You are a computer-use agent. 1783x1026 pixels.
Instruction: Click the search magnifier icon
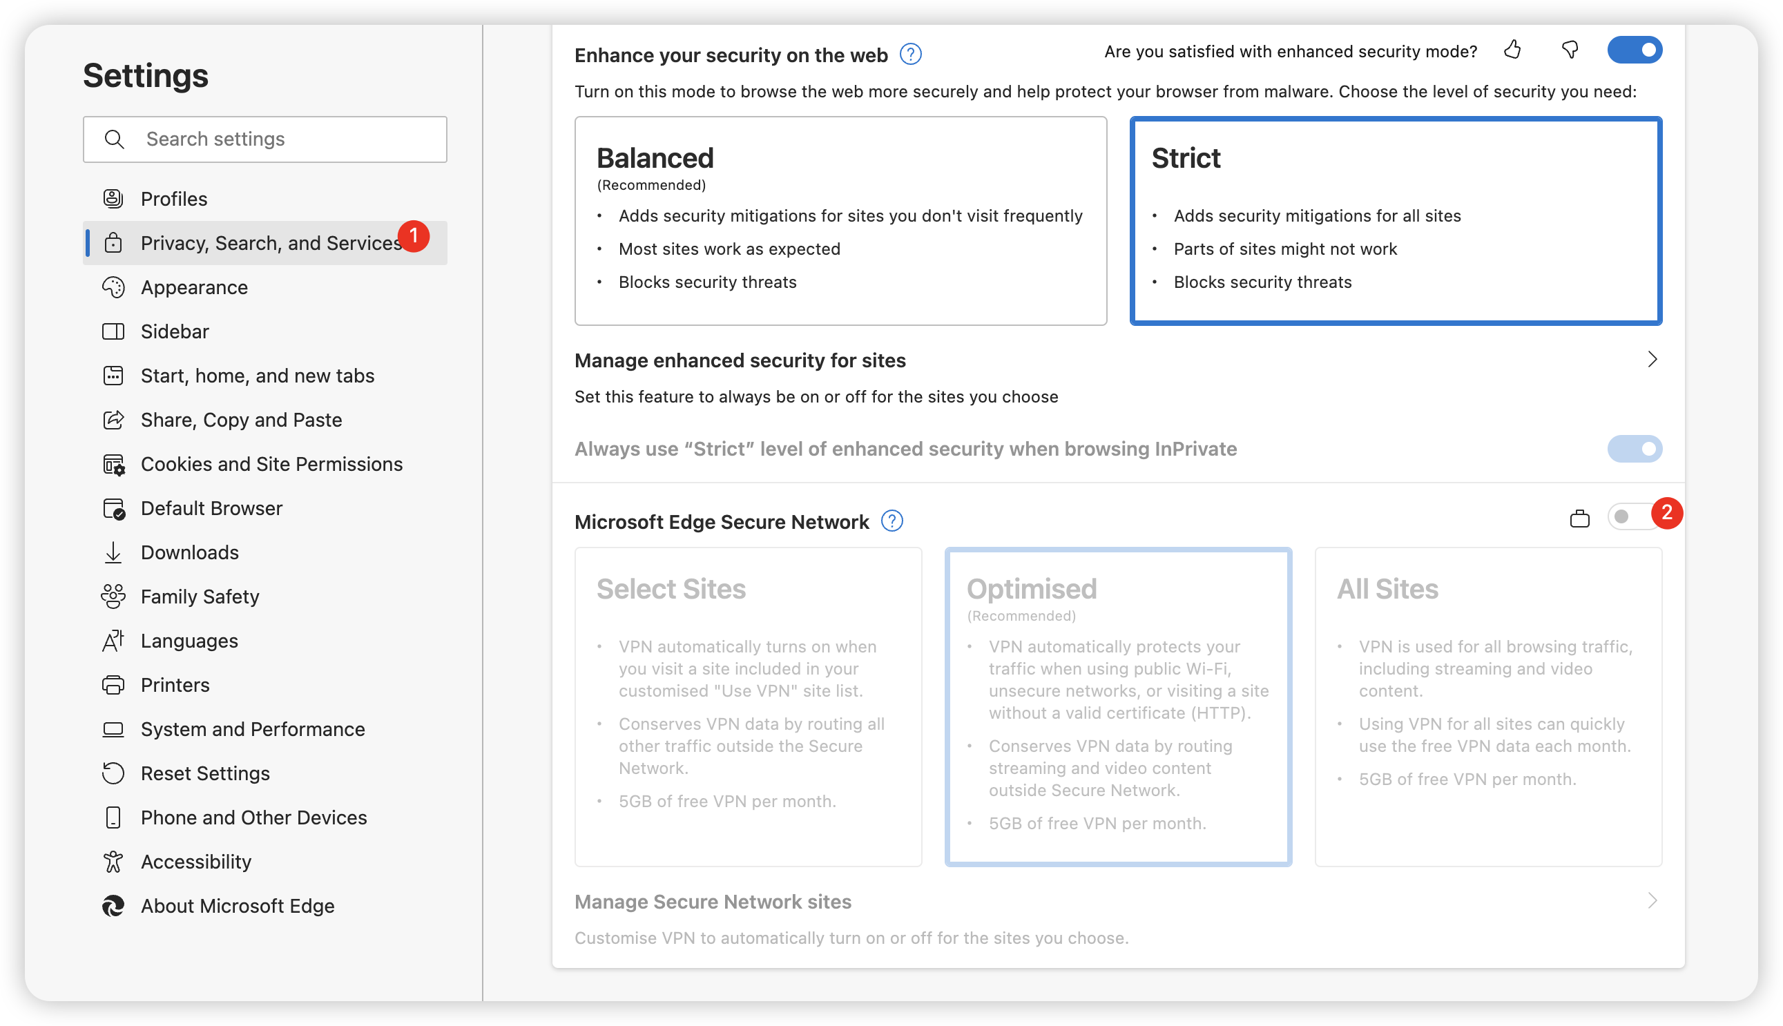[x=114, y=139]
